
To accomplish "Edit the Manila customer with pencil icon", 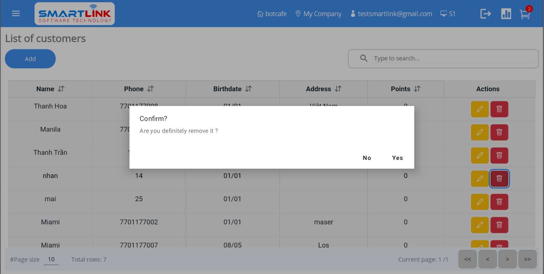I will tap(479, 132).
